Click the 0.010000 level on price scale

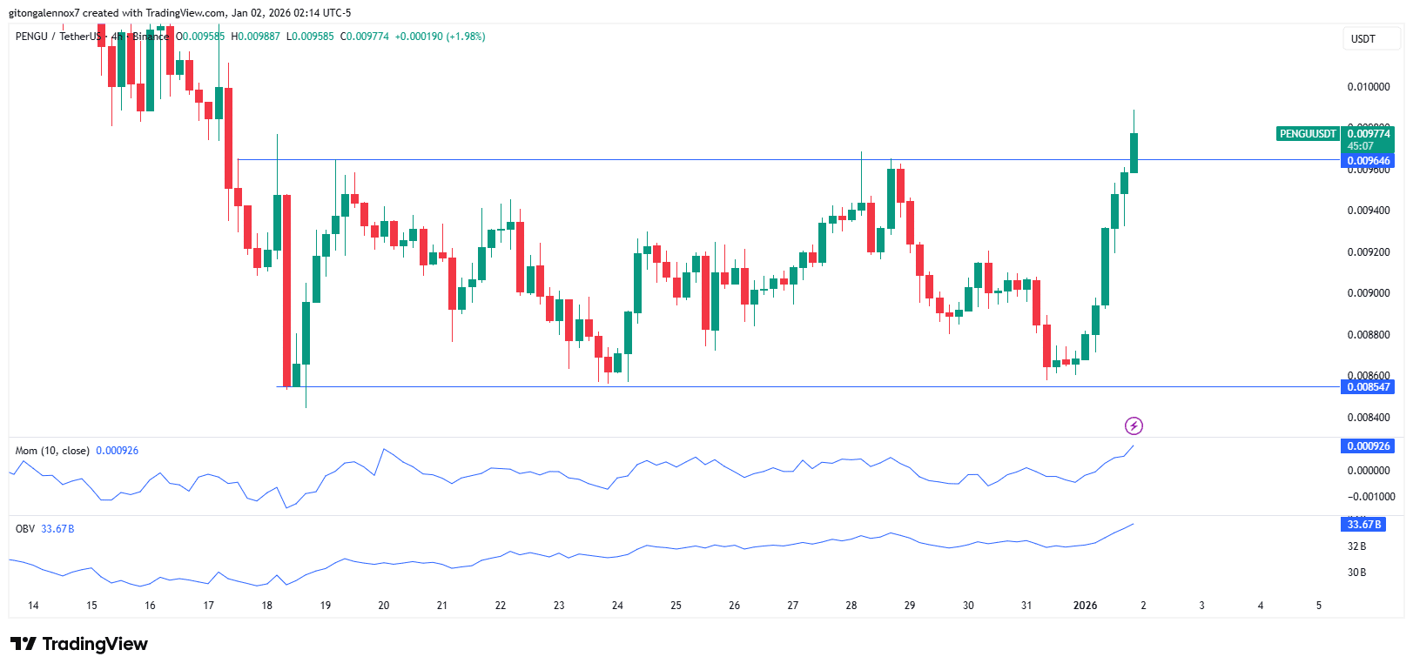click(1368, 87)
